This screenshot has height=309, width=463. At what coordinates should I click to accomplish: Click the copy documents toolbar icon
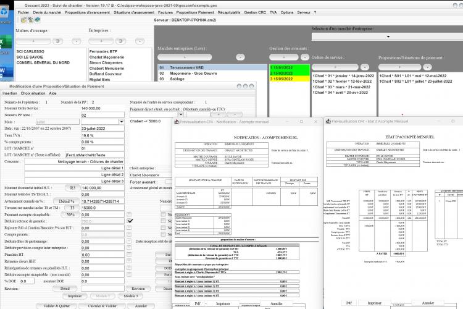pos(30,20)
